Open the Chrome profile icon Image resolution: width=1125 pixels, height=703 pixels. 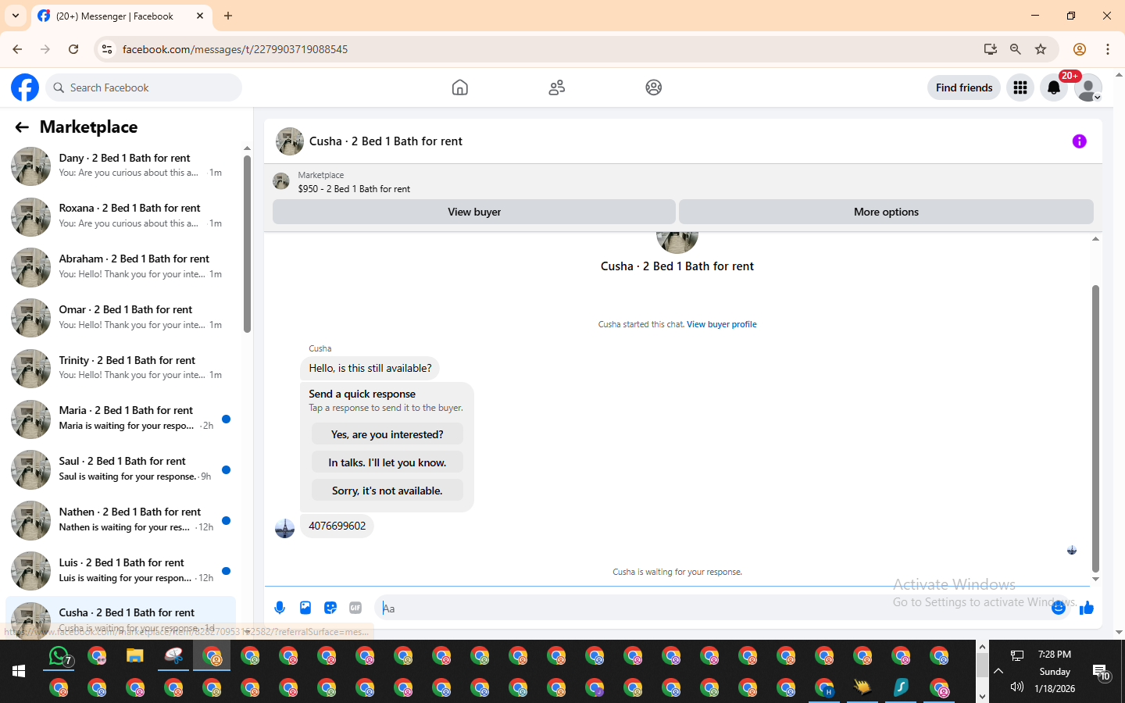click(1080, 49)
